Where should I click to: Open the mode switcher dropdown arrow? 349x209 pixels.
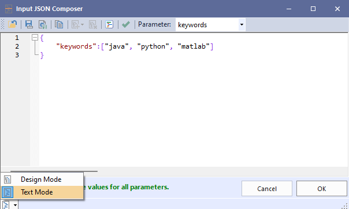point(15,205)
